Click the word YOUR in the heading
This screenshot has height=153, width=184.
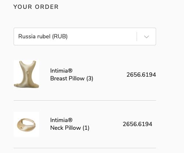coord(23,7)
